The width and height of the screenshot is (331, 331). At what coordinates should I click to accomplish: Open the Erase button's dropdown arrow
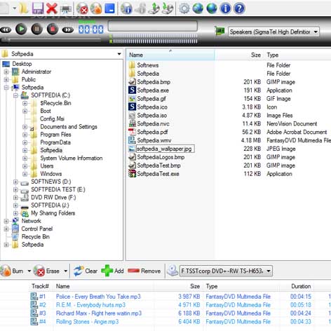(66, 271)
